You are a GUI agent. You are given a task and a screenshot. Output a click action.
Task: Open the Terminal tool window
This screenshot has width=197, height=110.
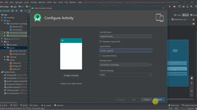(x=59, y=105)
